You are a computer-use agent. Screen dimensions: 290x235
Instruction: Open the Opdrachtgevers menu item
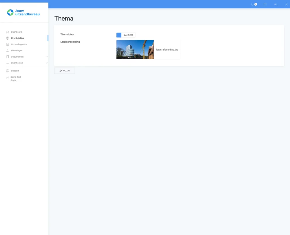coord(19,44)
